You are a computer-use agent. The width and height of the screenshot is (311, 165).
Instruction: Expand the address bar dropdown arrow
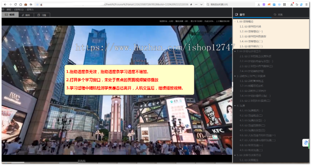(201, 4)
